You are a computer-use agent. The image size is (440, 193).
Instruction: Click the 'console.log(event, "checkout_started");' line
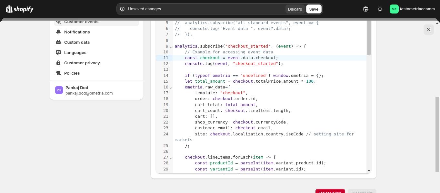pyautogui.click(x=234, y=64)
